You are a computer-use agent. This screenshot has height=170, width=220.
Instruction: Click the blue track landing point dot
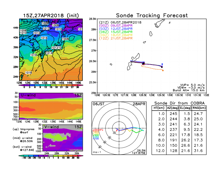(162, 64)
